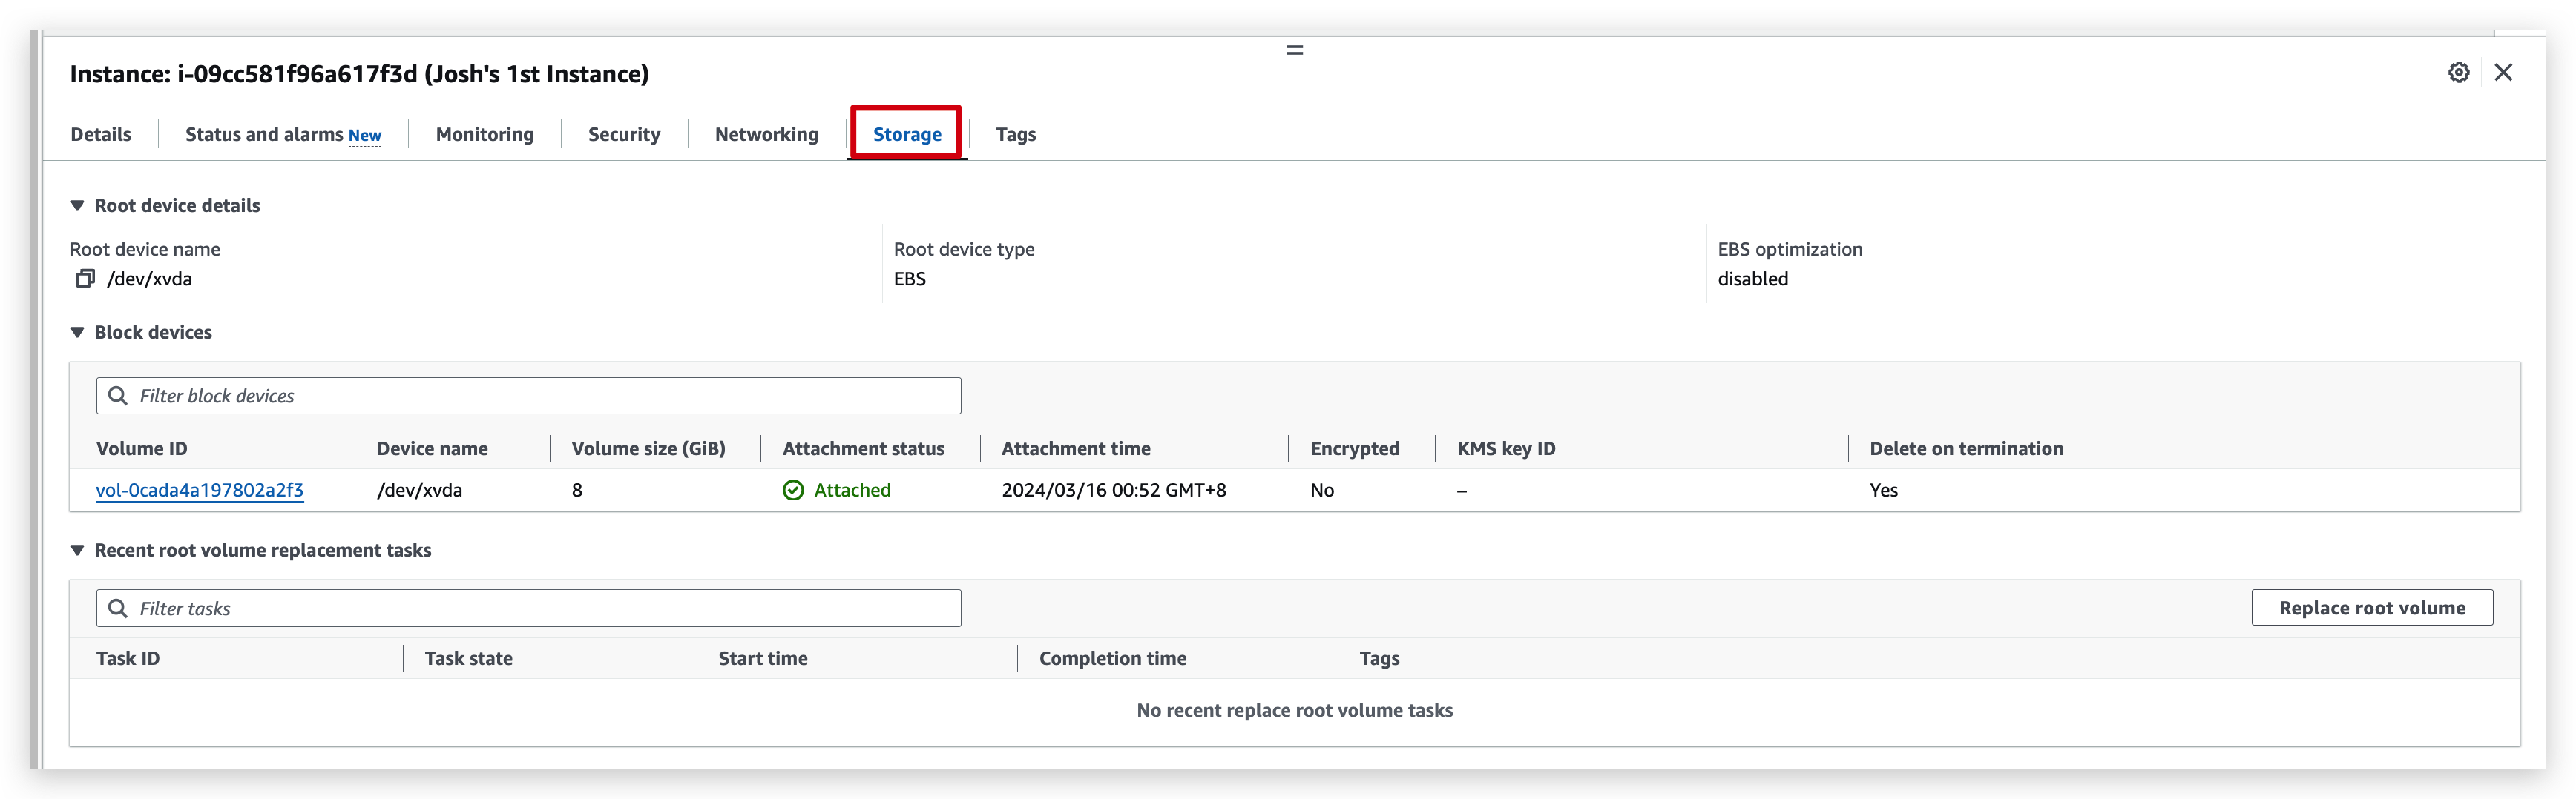Collapse the Block devices section
This screenshot has height=799, width=2576.
coord(78,331)
